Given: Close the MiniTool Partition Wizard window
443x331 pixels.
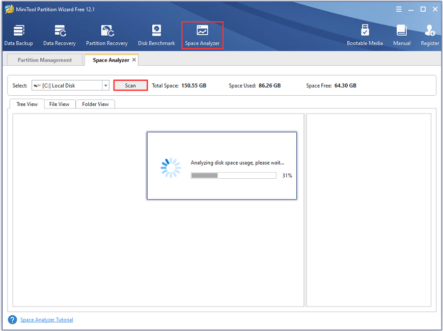Looking at the screenshot, I should 435,9.
